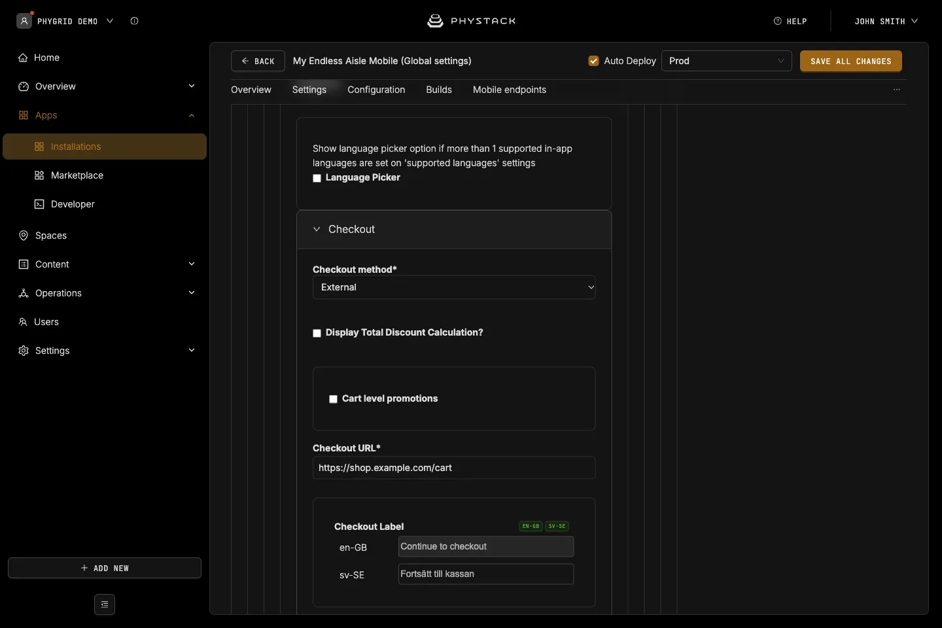Collapse the Apps sidebar chevron
The image size is (942, 628).
click(192, 115)
